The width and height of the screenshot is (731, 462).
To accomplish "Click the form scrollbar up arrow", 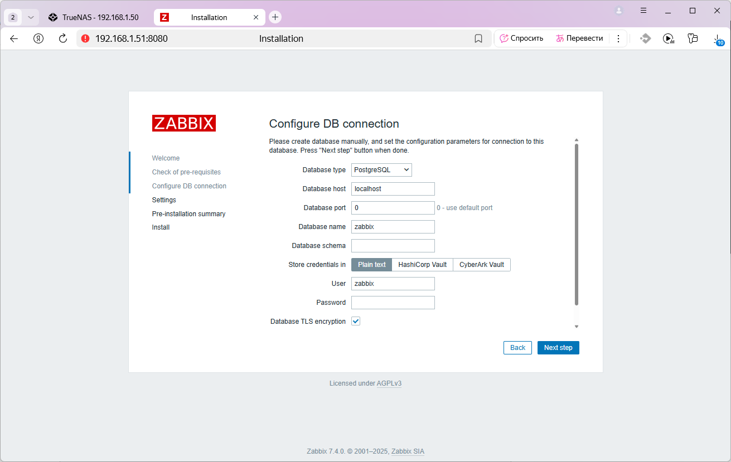I will point(577,140).
